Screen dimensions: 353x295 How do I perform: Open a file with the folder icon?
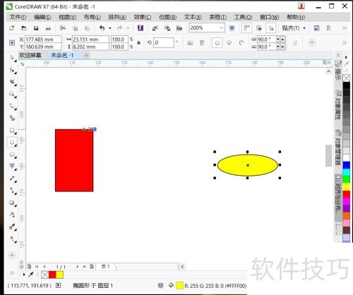tap(24, 28)
